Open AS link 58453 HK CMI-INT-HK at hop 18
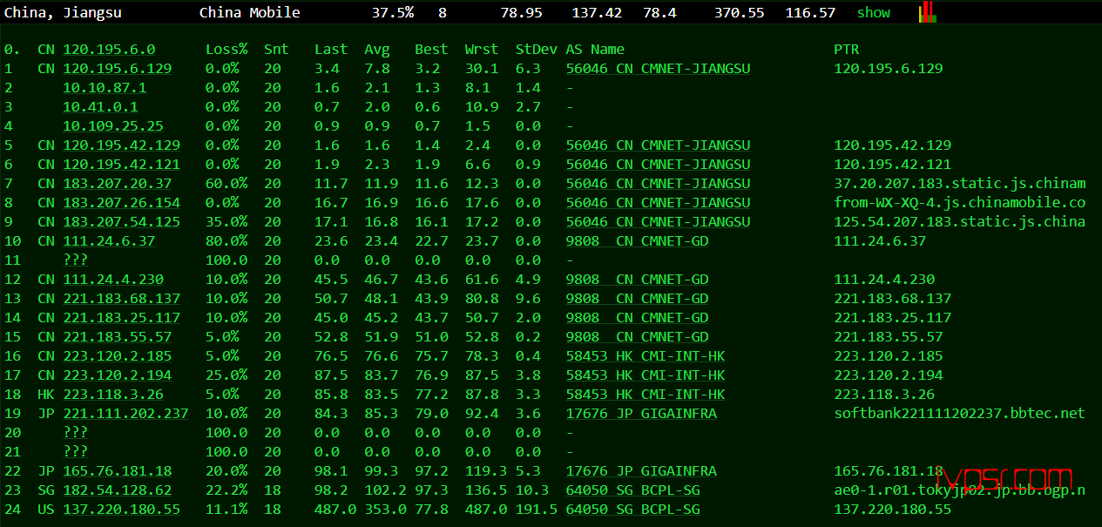 point(646,395)
